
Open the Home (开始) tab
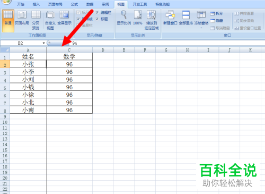[x=21, y=4]
